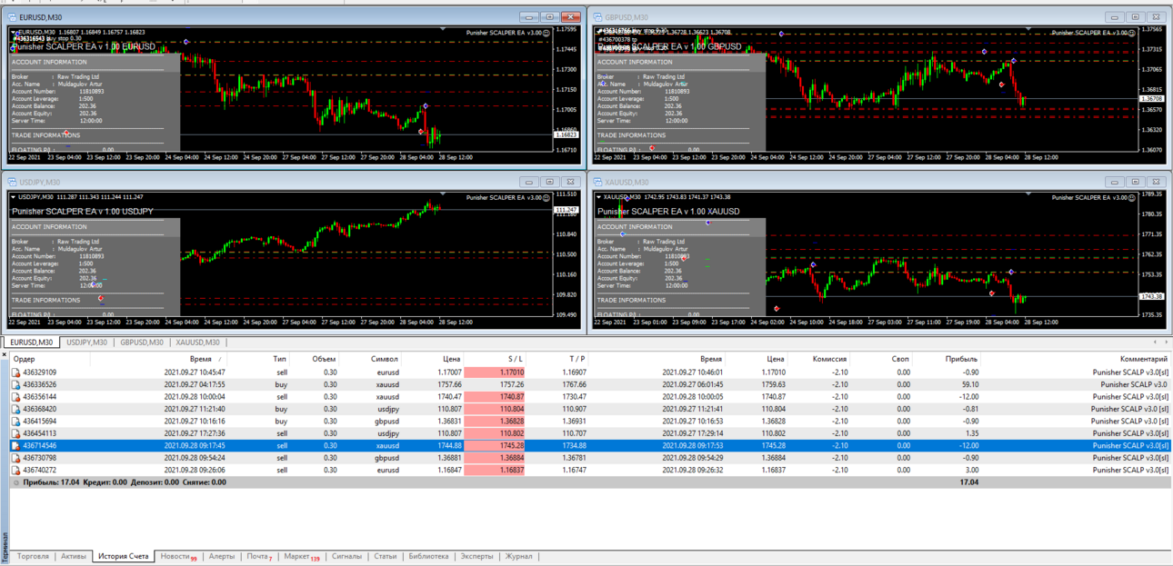
Task: Toggle one-click trading arrow on EURUSD chart
Action: (14, 32)
